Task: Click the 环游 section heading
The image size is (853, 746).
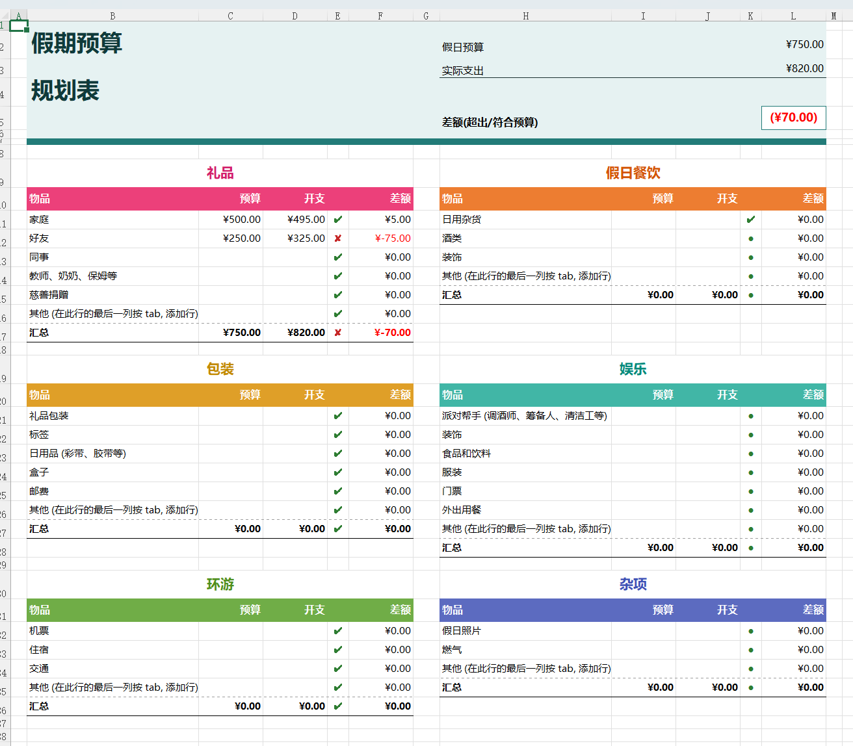Action: click(220, 584)
